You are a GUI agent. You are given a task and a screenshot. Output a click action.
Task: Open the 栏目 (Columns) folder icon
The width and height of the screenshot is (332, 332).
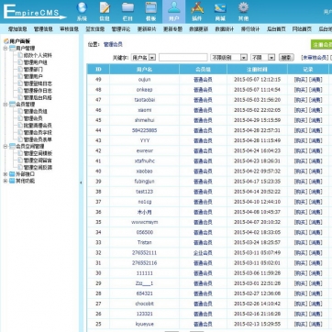click(x=127, y=12)
